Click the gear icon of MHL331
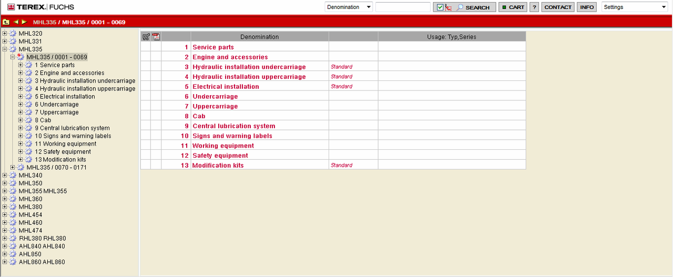 click(x=13, y=42)
